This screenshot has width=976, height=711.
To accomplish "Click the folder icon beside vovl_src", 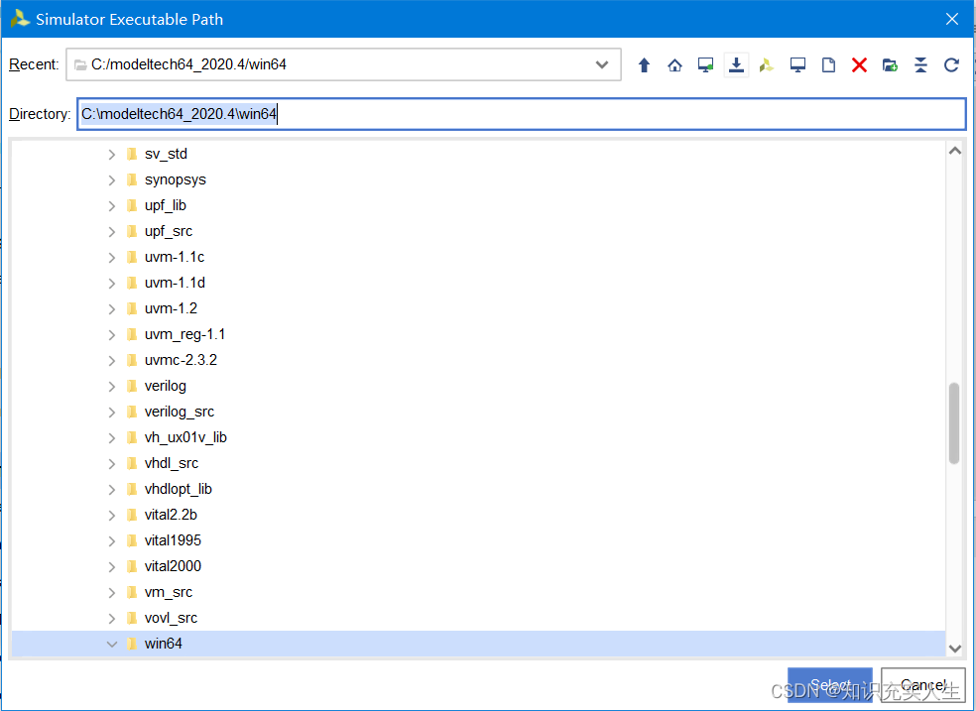I will [x=131, y=618].
